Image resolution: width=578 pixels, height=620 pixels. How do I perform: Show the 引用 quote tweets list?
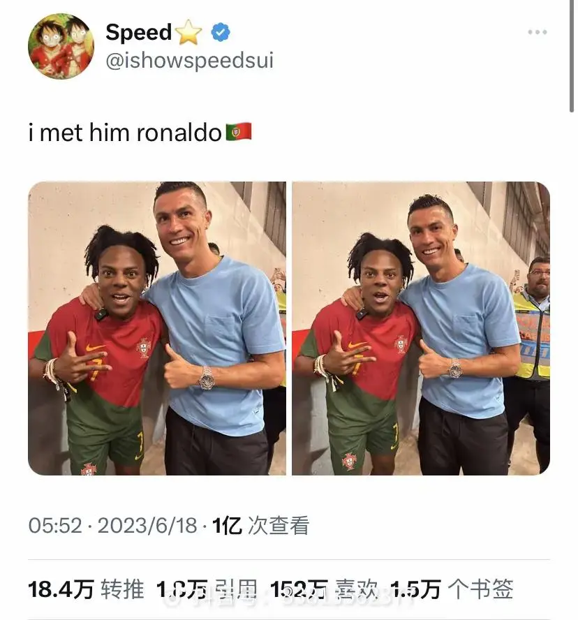[207, 589]
